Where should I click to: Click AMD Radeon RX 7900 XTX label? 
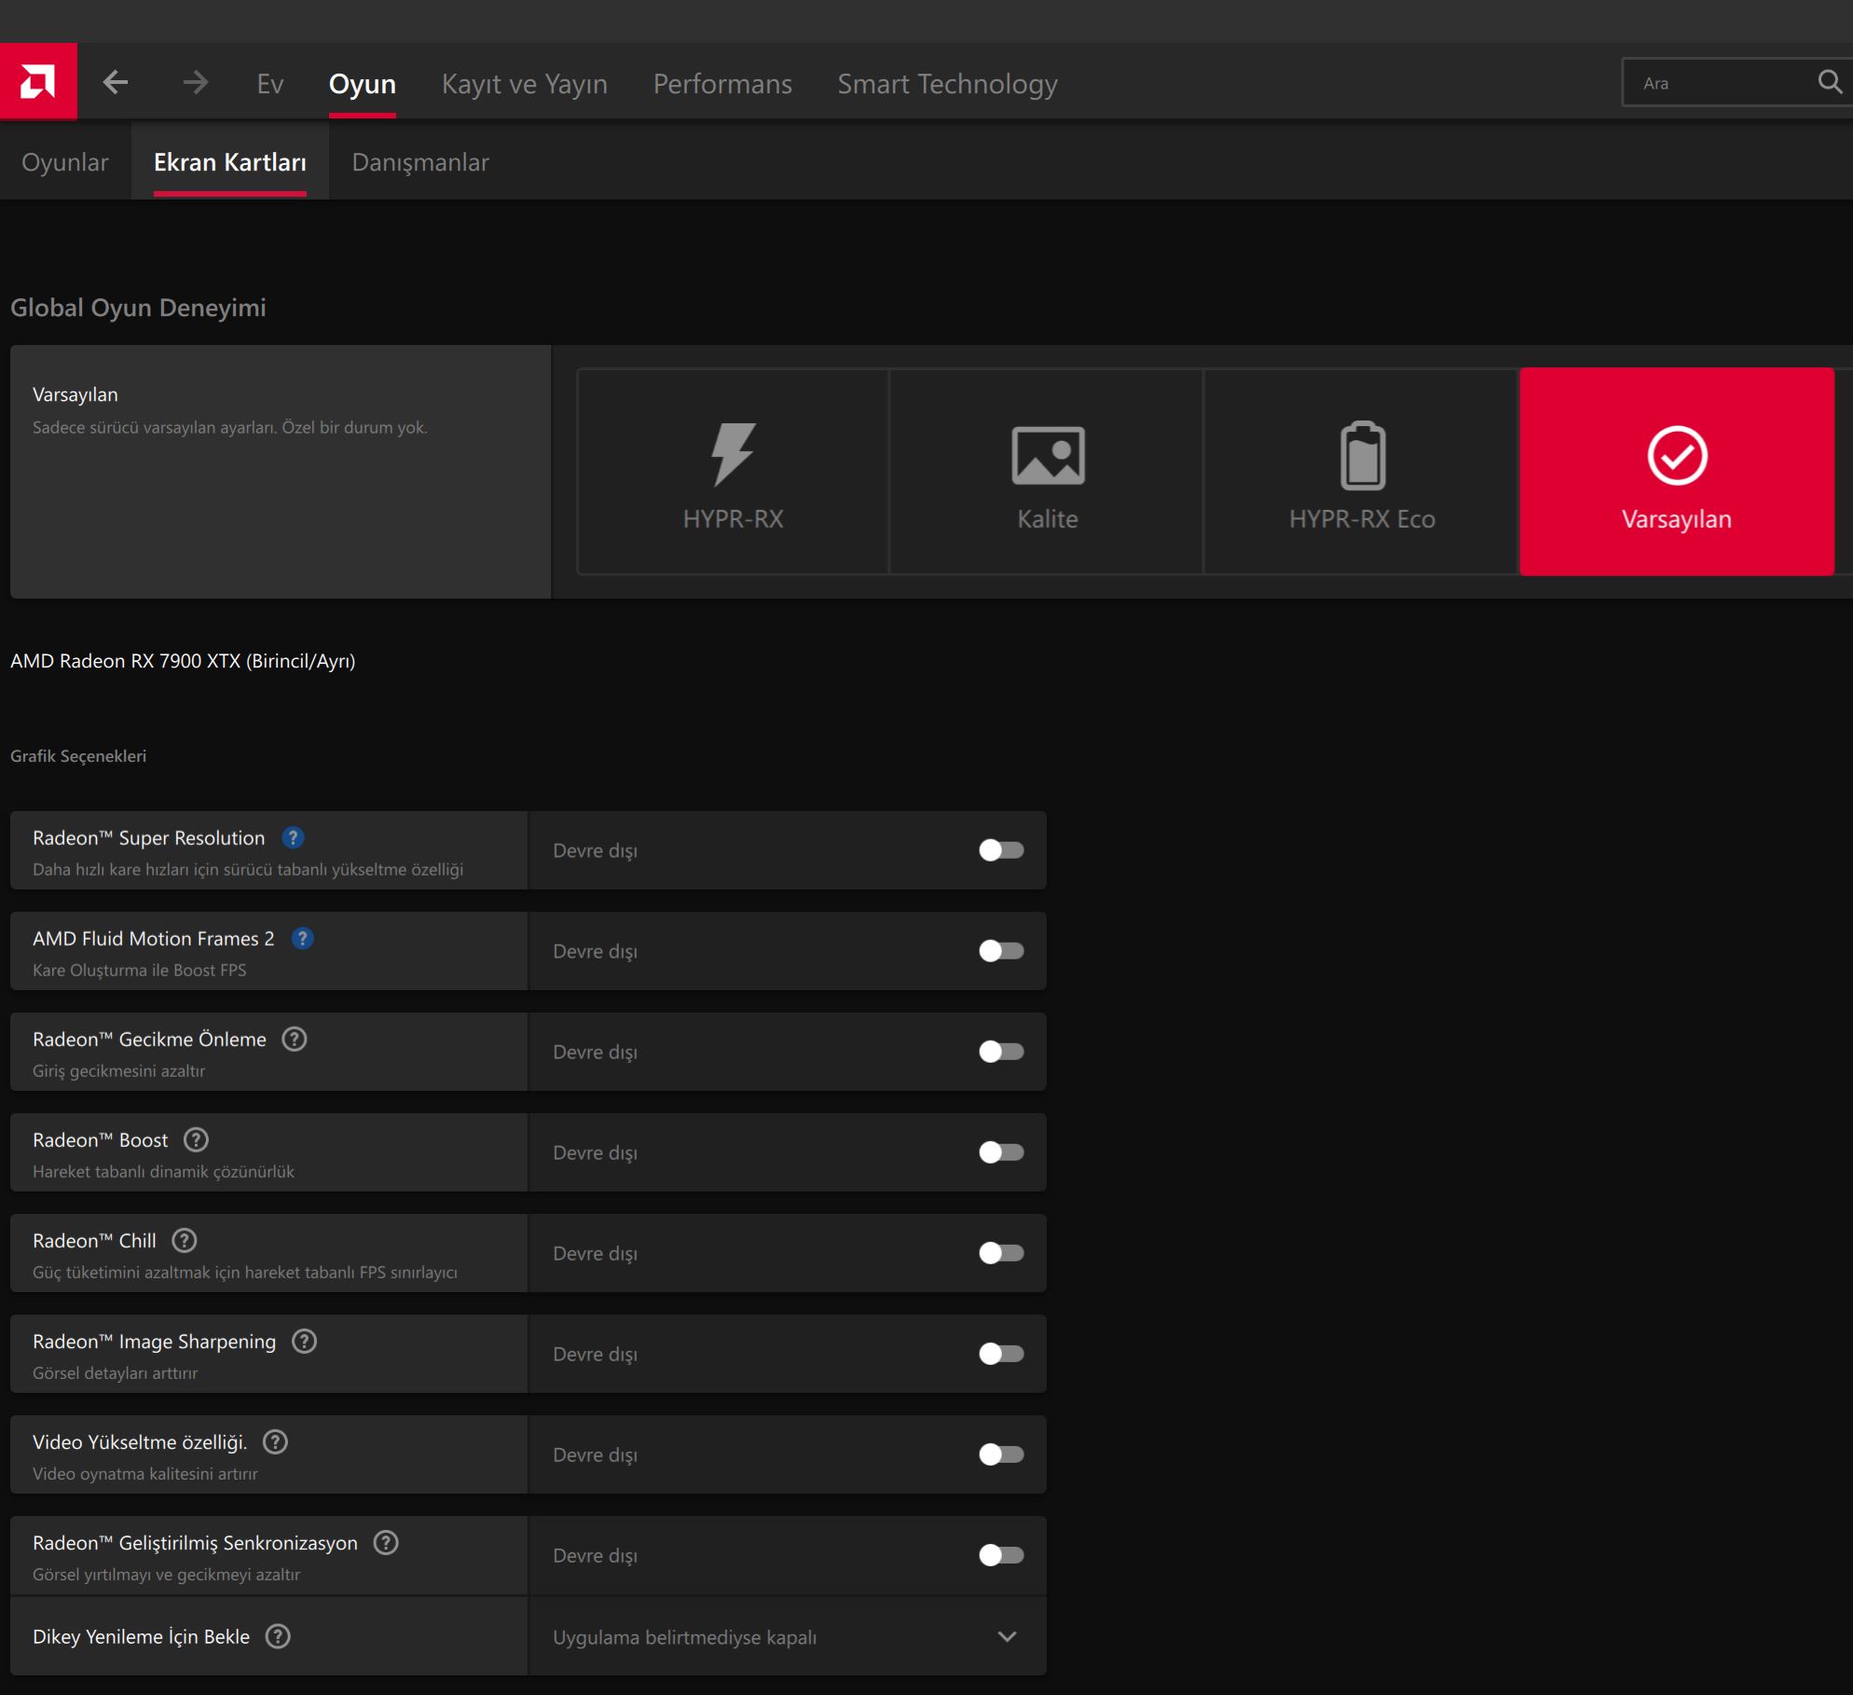pos(183,661)
